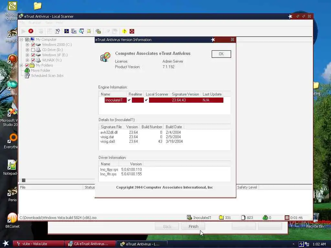The height and width of the screenshot is (248, 331).
Task: Select the virsig.da0 signature file row
Action: click(142, 141)
